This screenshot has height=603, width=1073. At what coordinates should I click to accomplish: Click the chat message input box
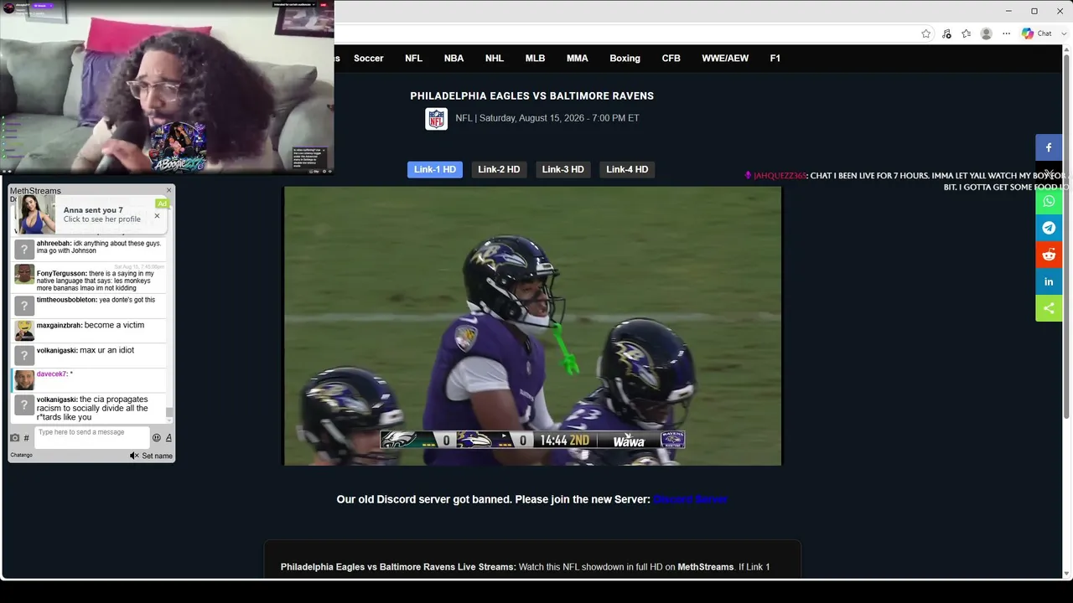click(91, 437)
